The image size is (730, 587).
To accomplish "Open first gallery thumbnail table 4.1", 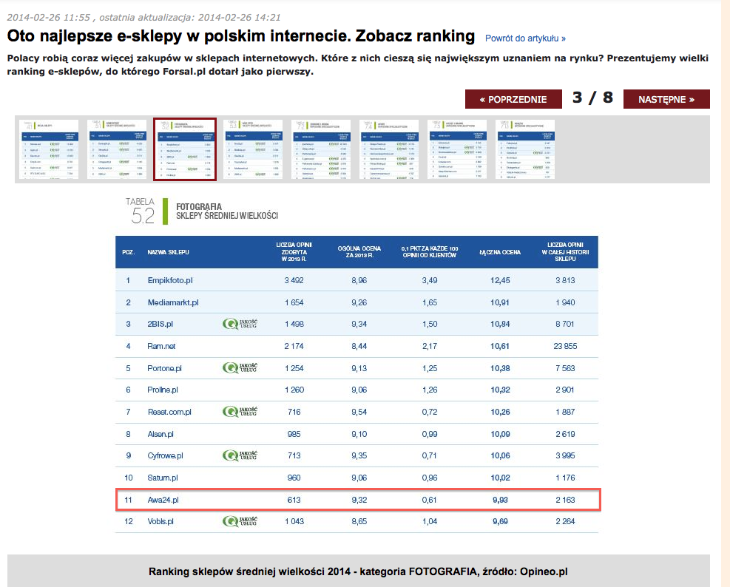I will click(x=50, y=149).
